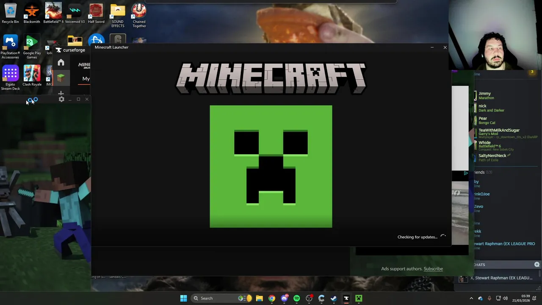
Task: Select the Minecraft grass block in CurseForge
Action: coord(61,78)
